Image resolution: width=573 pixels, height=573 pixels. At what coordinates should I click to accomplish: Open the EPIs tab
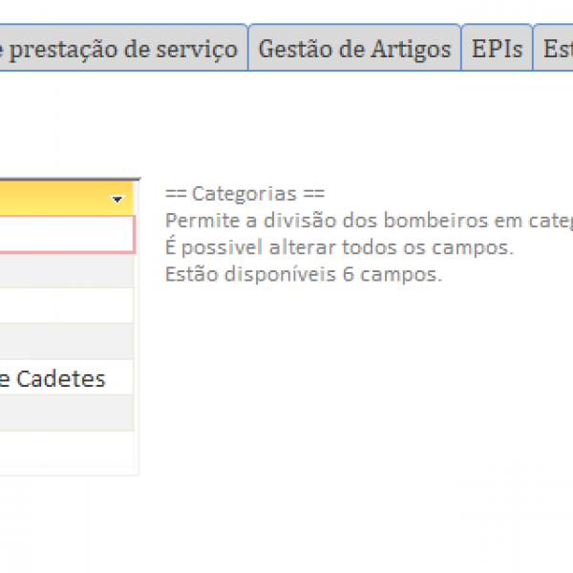click(x=497, y=49)
